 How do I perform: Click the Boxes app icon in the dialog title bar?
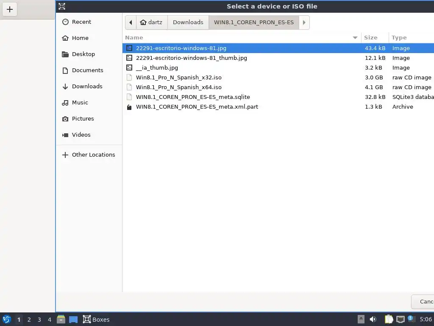click(62, 6)
